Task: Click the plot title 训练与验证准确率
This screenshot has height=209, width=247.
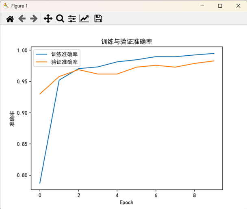Action: (x=127, y=42)
